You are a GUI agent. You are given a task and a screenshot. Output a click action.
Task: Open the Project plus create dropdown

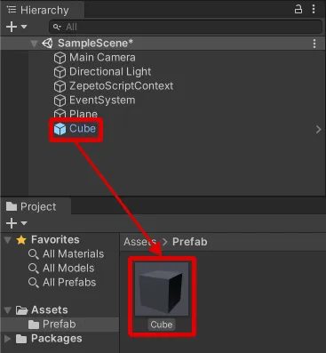[x=16, y=223]
